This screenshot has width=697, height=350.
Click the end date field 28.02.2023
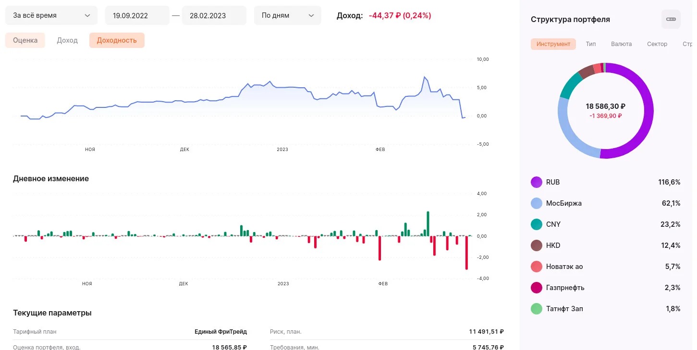click(214, 15)
